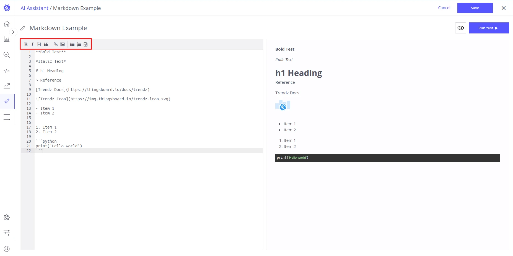Click line number 22 in the gutter
Screen dimensions: 513x256
[29, 151]
